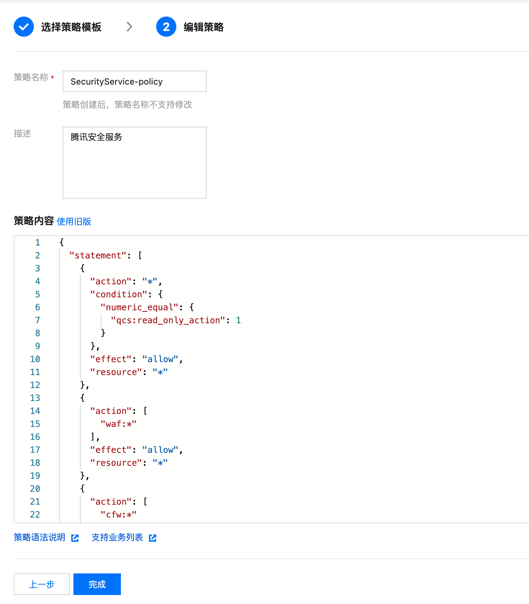Click "resource" key on line 11

[x=116, y=372]
